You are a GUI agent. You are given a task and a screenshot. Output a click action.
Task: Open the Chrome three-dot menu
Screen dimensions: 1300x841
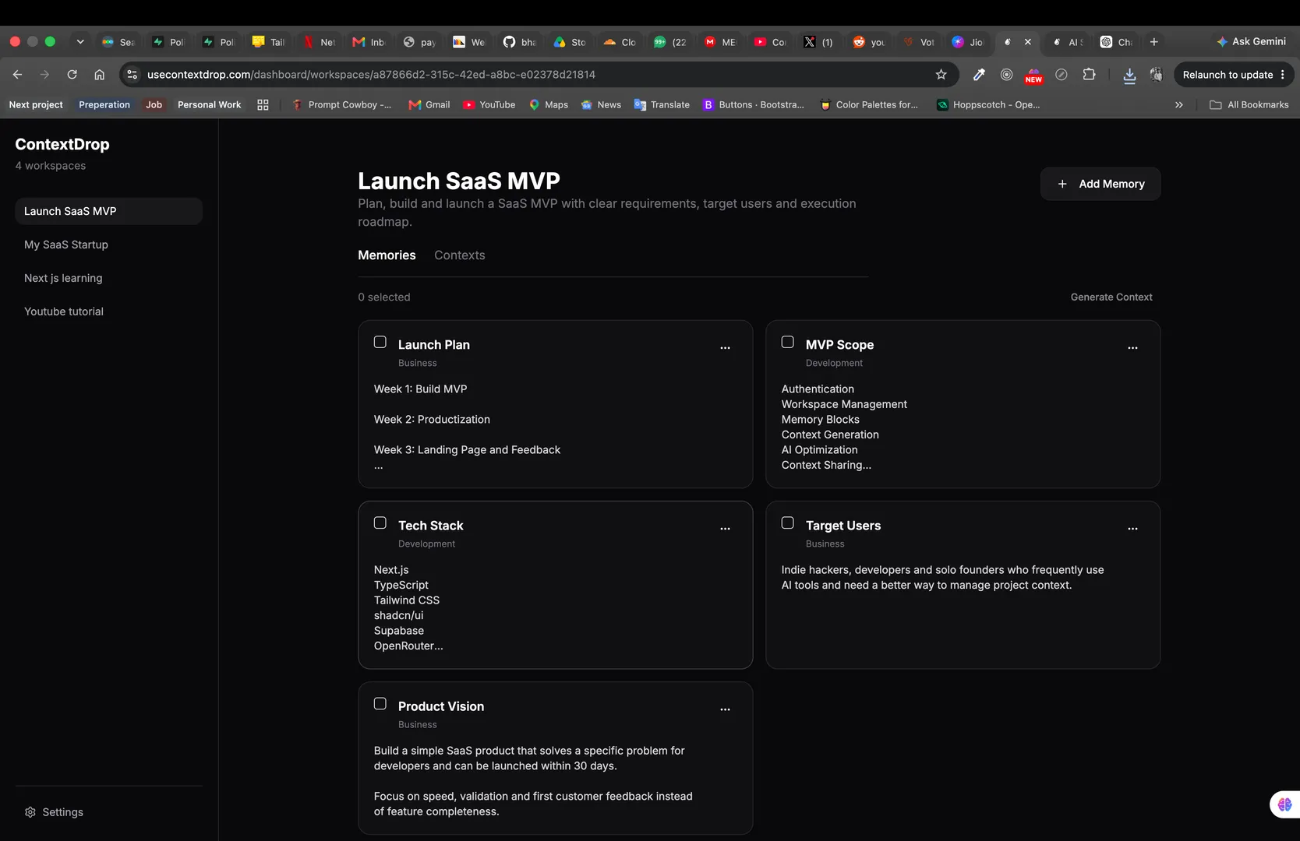(1283, 75)
